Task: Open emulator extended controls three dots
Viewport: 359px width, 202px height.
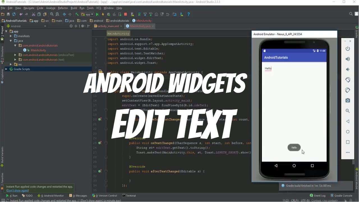Action: 348,153
